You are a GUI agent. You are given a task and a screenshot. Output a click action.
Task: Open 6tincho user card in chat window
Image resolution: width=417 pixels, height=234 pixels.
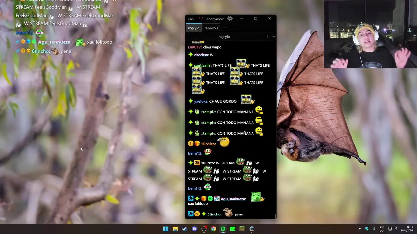(214, 214)
